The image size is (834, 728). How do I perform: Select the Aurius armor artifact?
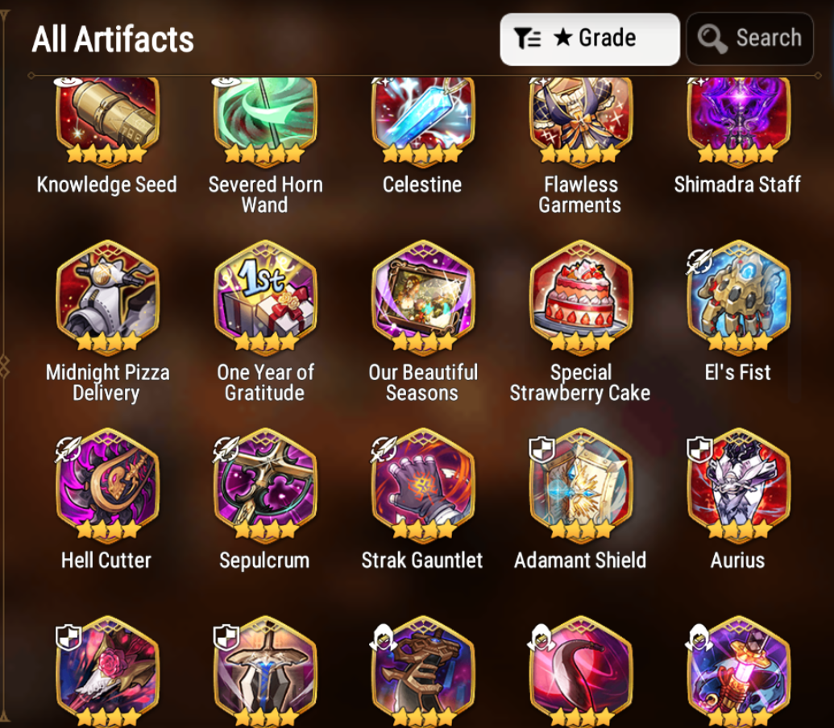pyautogui.click(x=738, y=485)
